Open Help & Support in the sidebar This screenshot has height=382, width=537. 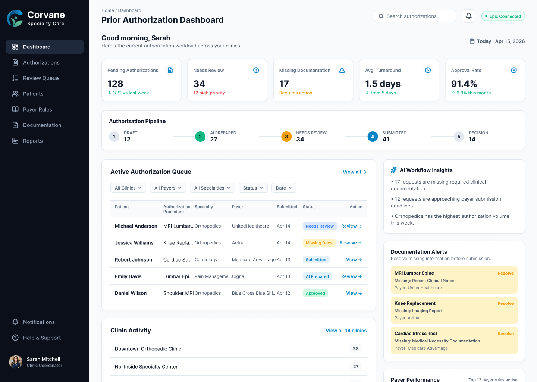(x=45, y=338)
